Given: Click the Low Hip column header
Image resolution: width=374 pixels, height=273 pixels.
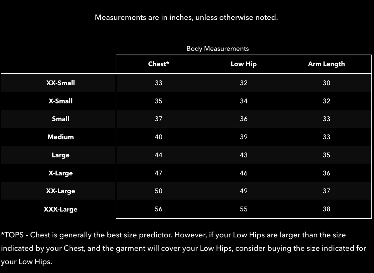Looking at the screenshot, I should (x=243, y=64).
